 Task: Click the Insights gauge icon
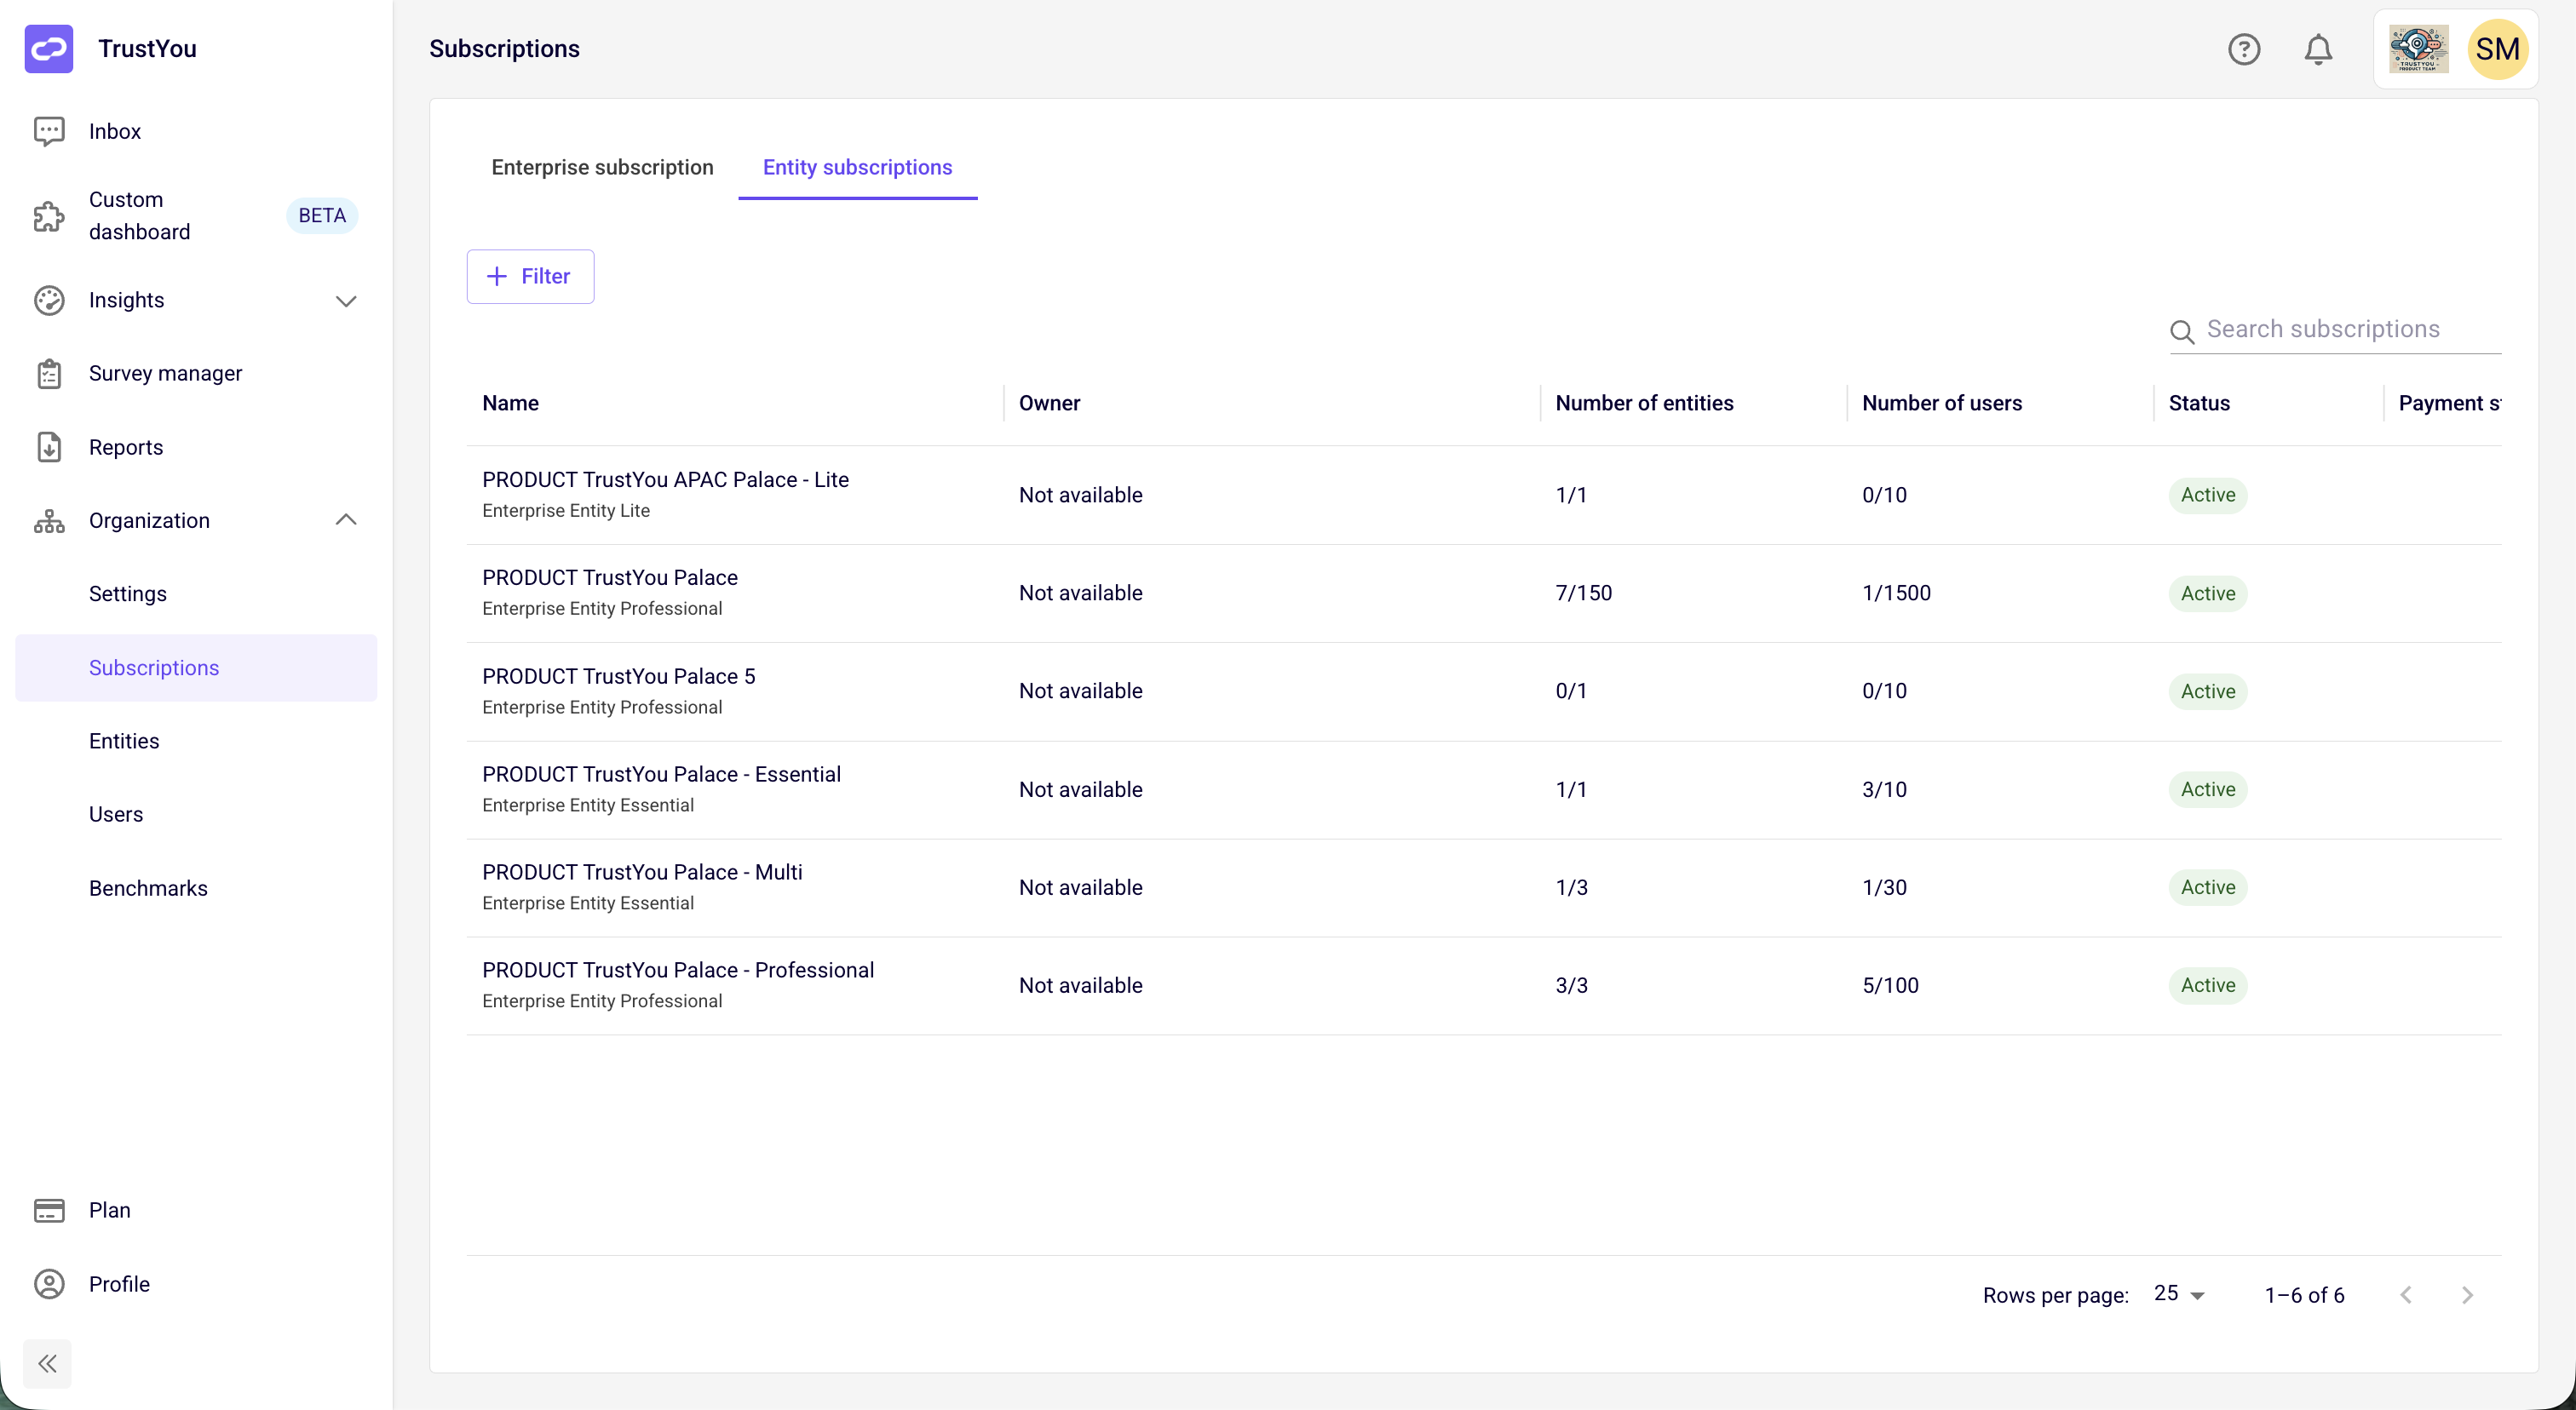click(49, 300)
